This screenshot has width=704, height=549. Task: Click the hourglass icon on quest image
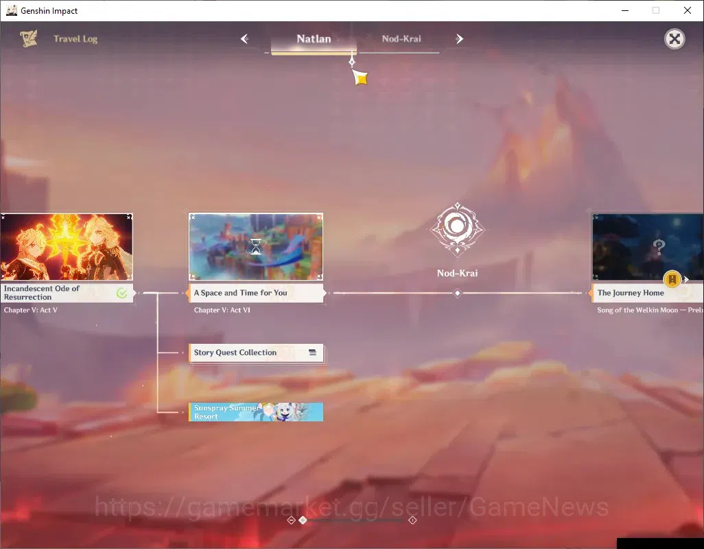pos(255,246)
